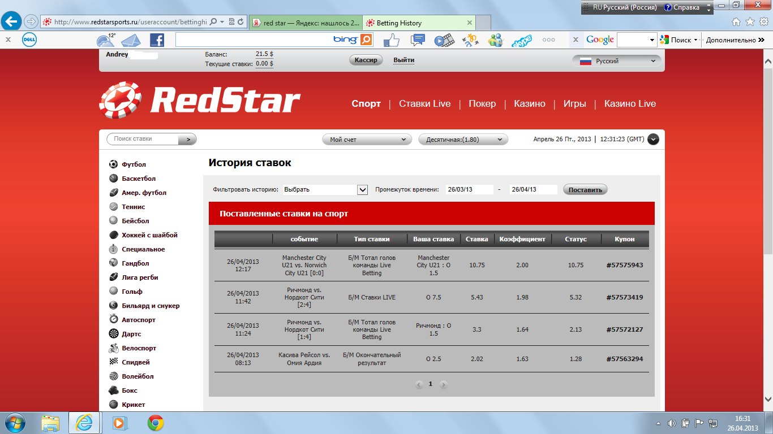
Task: Click the Football (Футбол) sport icon
Action: click(114, 164)
